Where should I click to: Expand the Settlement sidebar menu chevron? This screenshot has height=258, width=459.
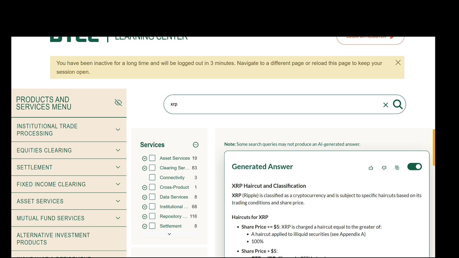118,167
